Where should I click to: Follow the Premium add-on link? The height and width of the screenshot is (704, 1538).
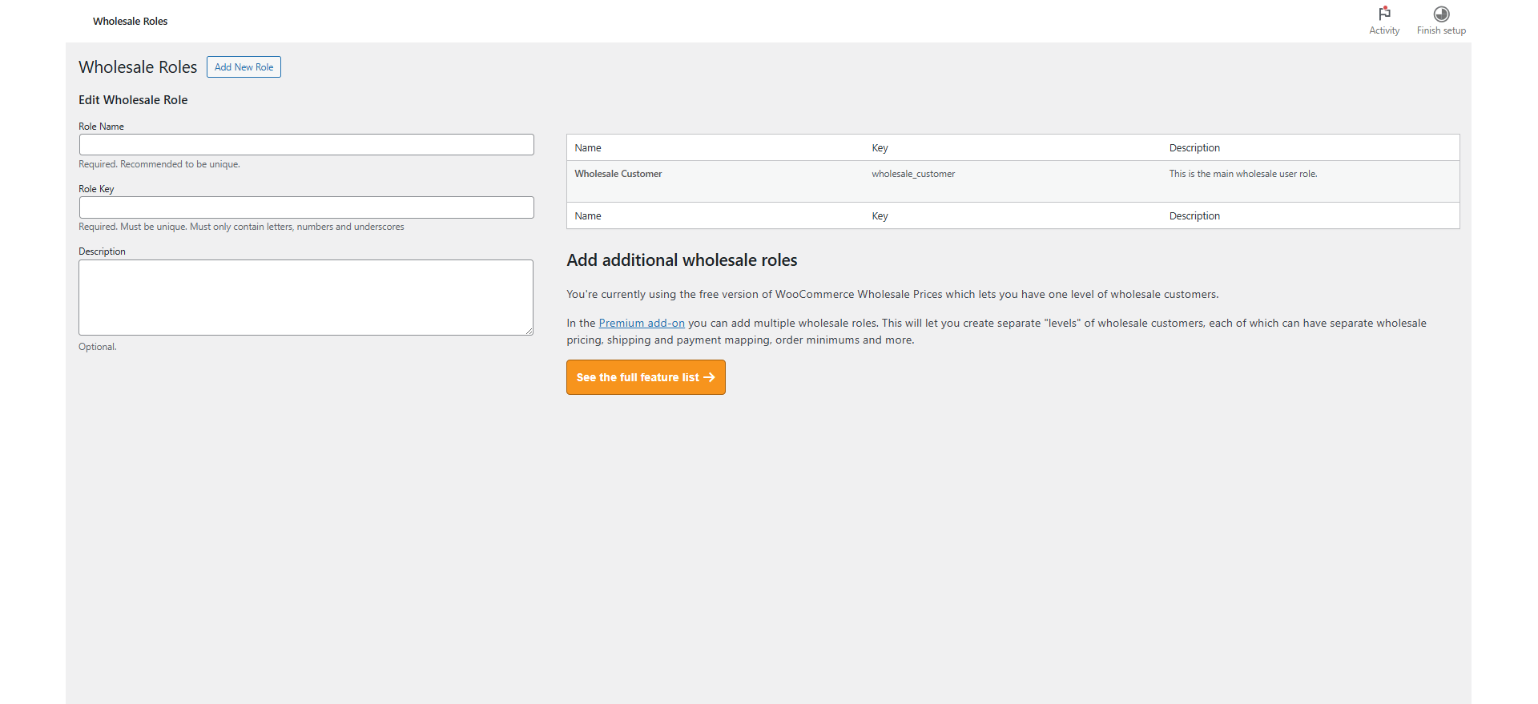(x=642, y=324)
